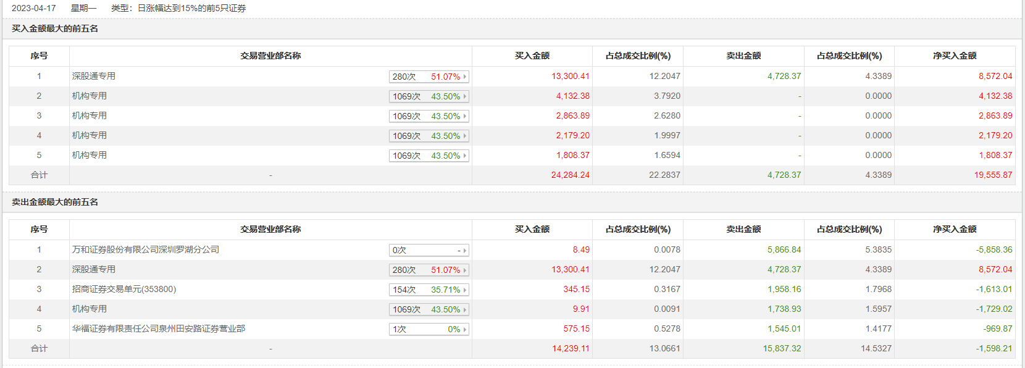Open 1069次 43.50% box in buy row 4
This screenshot has width=1025, height=368.
pyautogui.click(x=429, y=136)
